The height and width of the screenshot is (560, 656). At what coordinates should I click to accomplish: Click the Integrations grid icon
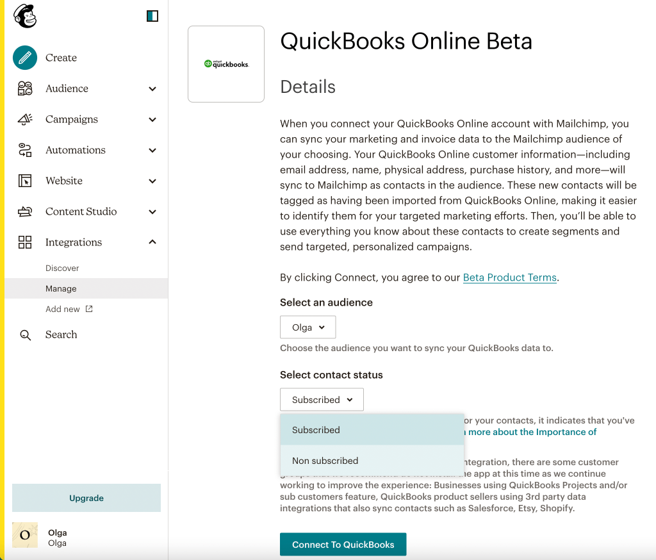(x=25, y=242)
